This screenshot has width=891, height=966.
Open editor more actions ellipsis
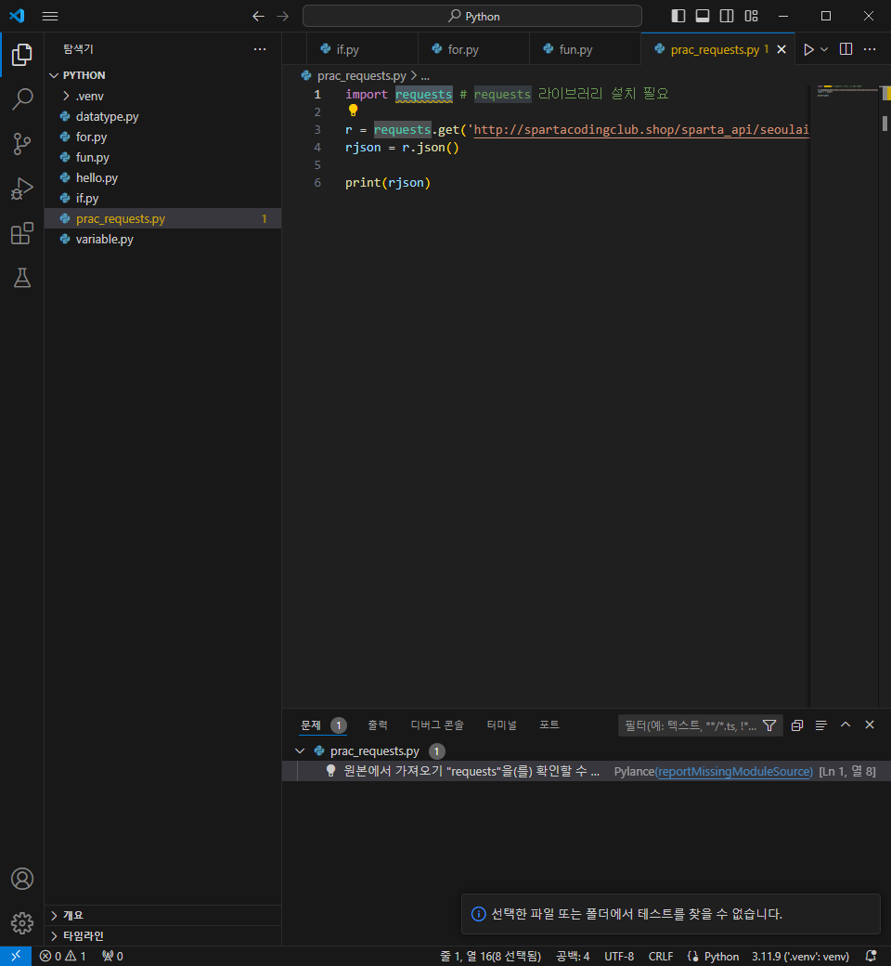click(870, 49)
